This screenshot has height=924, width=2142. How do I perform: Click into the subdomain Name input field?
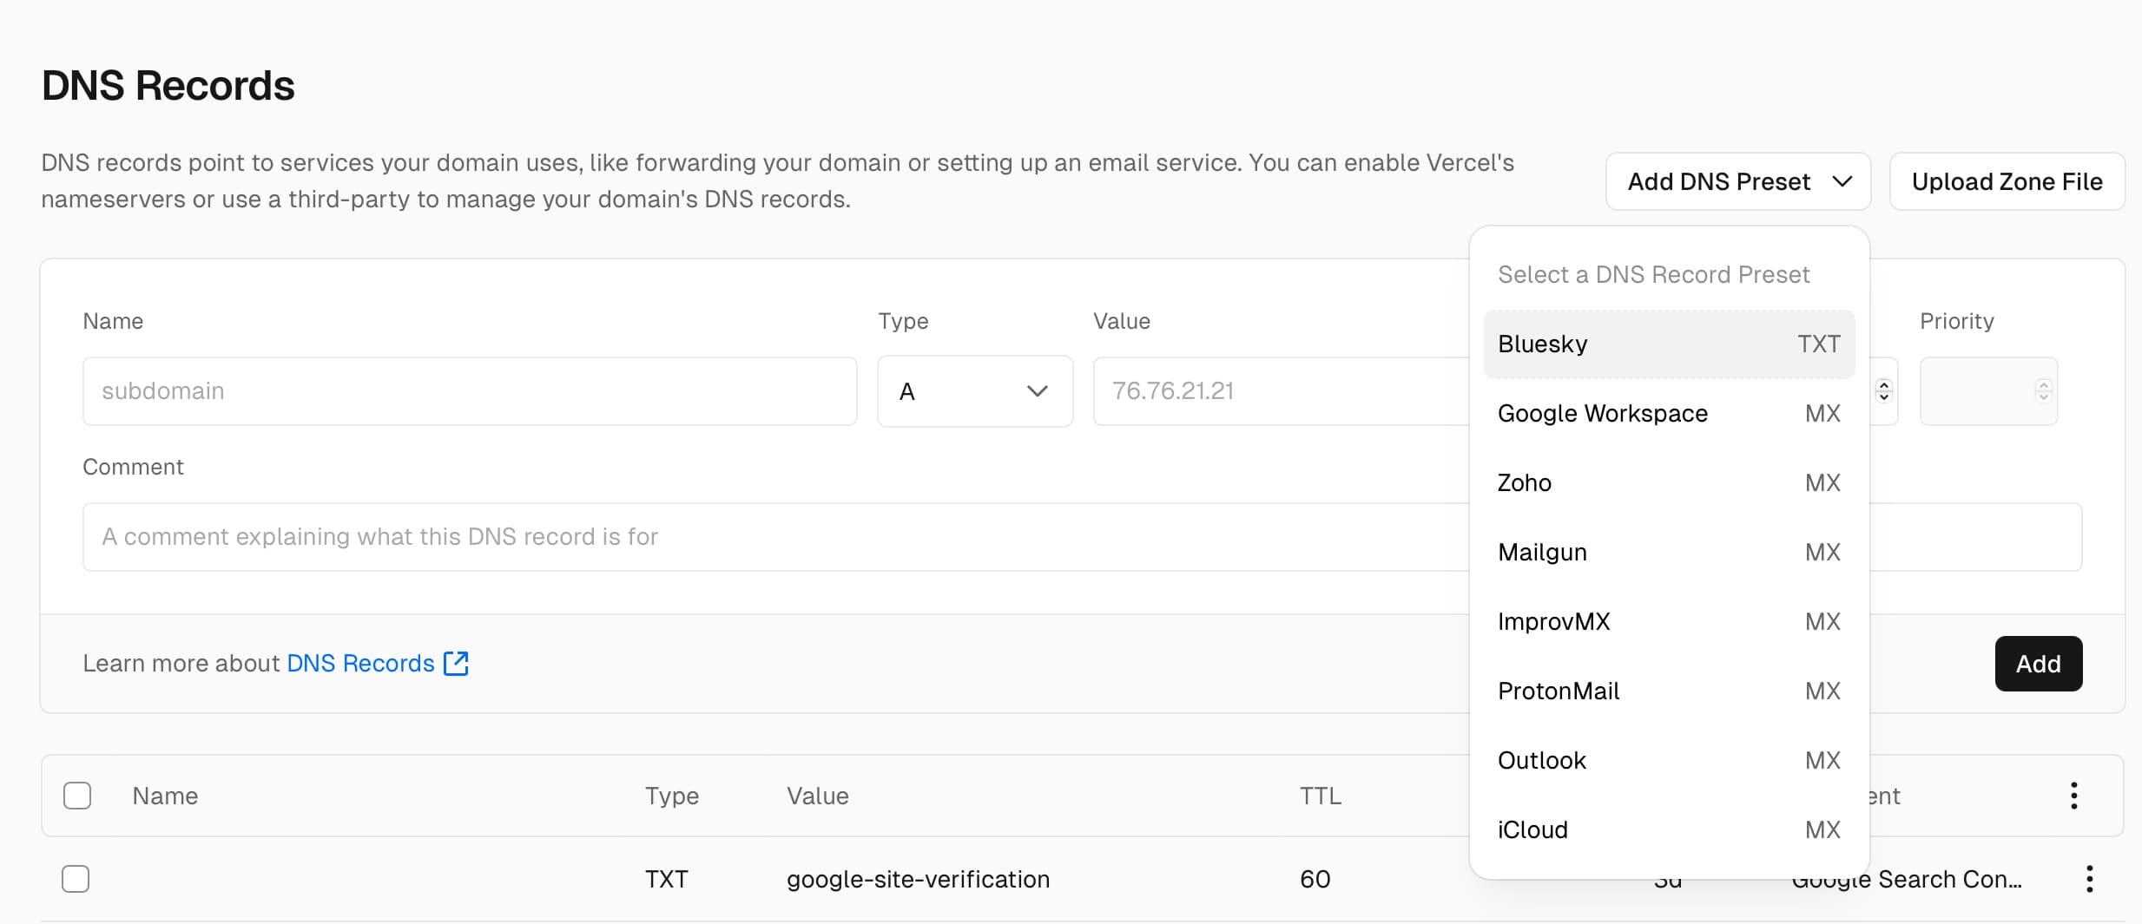[x=469, y=391]
